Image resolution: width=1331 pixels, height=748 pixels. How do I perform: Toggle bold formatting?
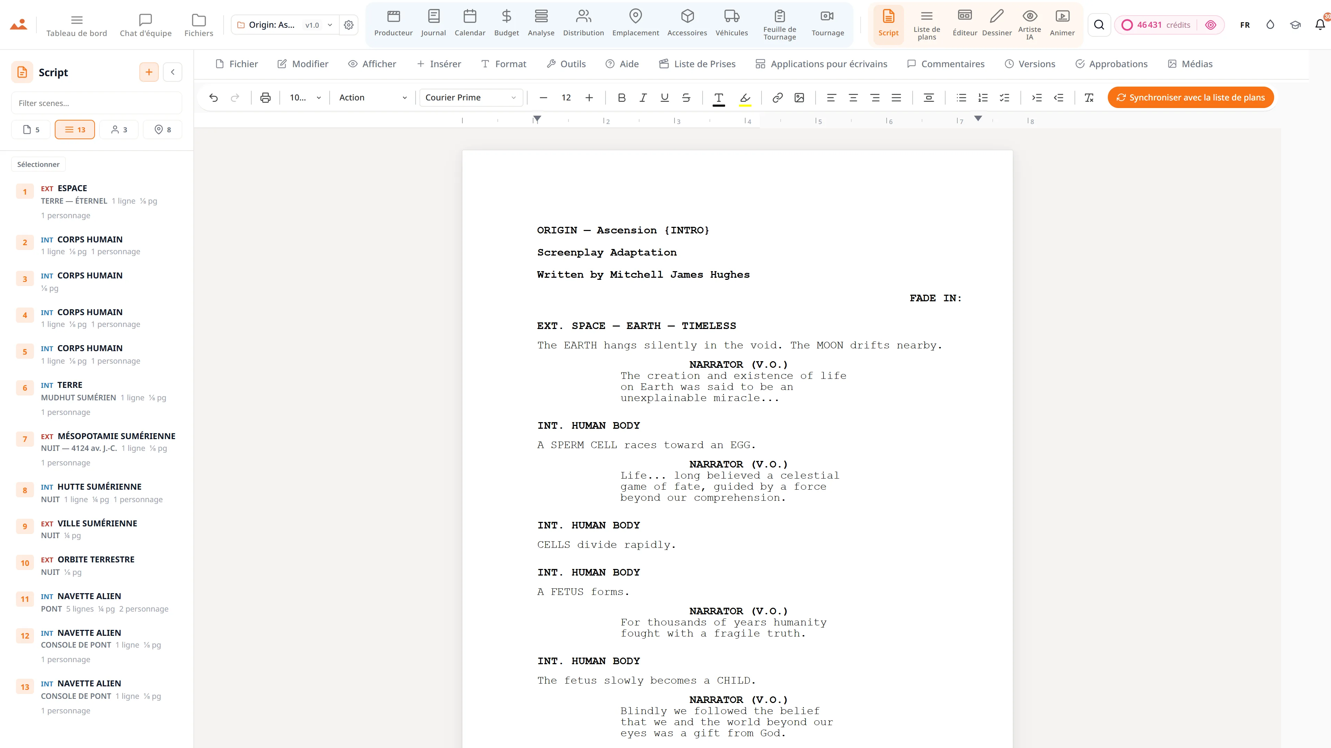click(621, 98)
